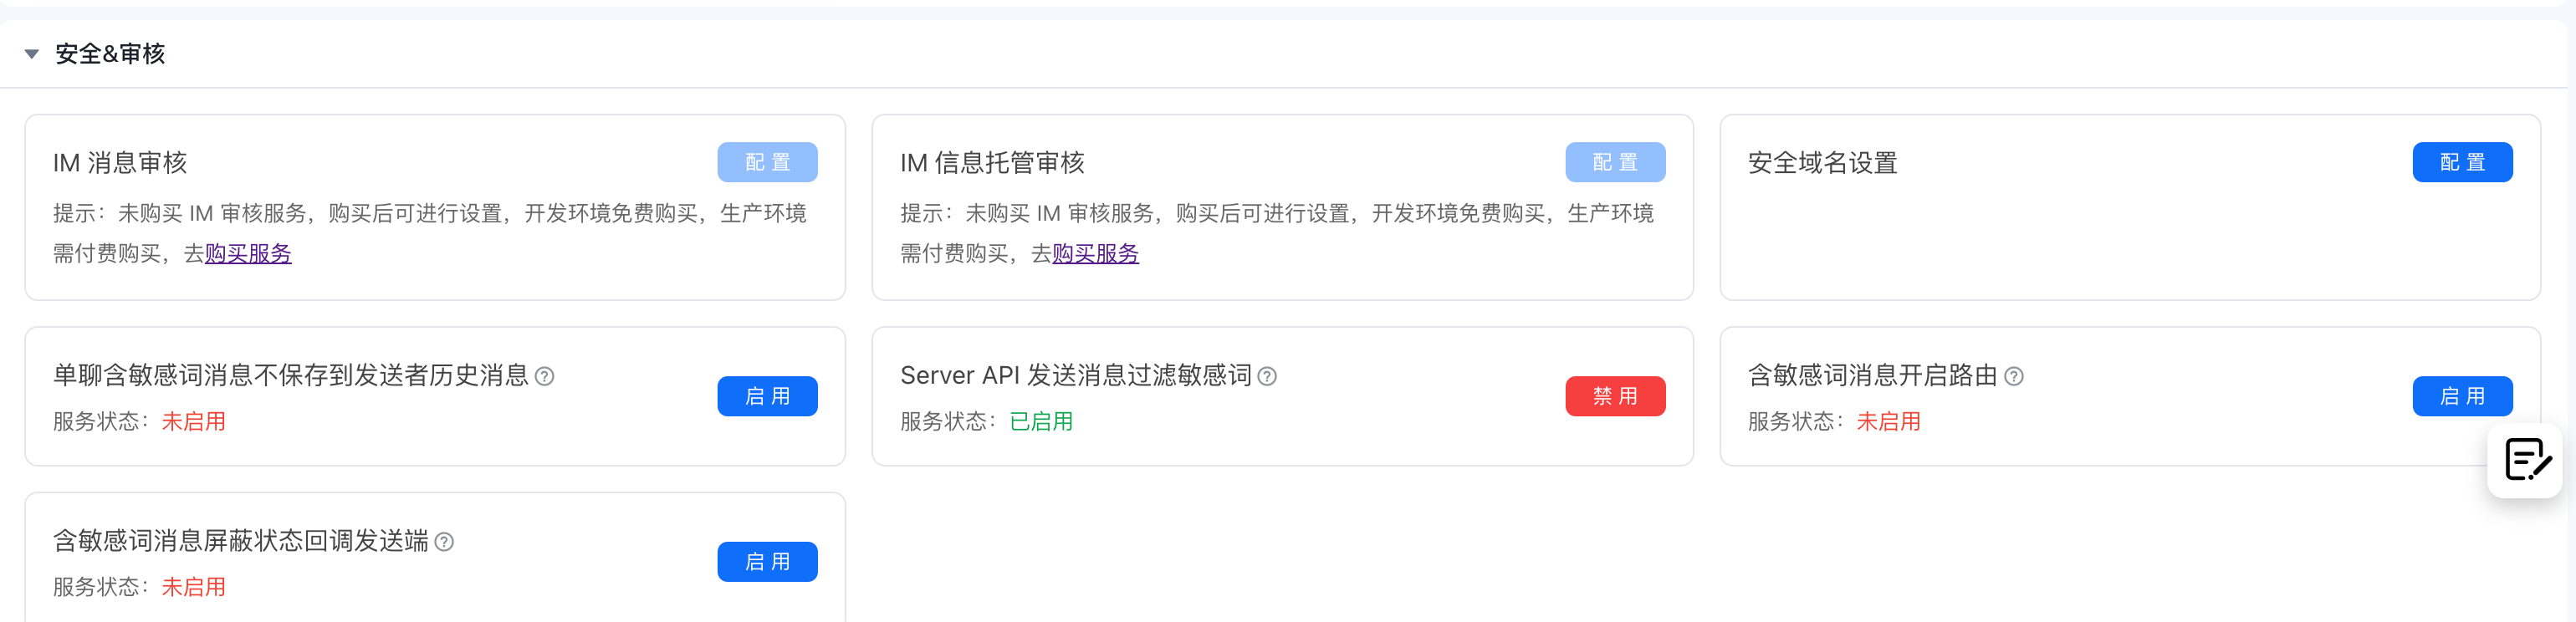Click the IM 消息审核 card title

pyautogui.click(x=120, y=163)
